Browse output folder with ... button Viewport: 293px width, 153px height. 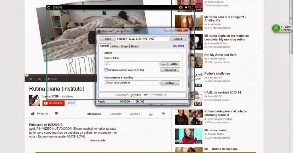point(164,64)
